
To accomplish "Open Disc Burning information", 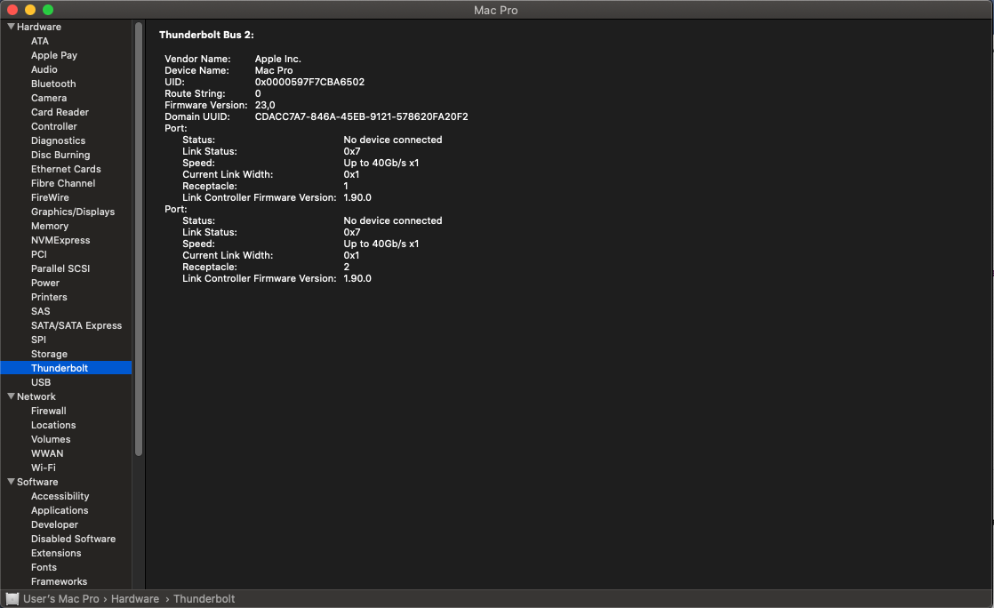I will tap(60, 155).
